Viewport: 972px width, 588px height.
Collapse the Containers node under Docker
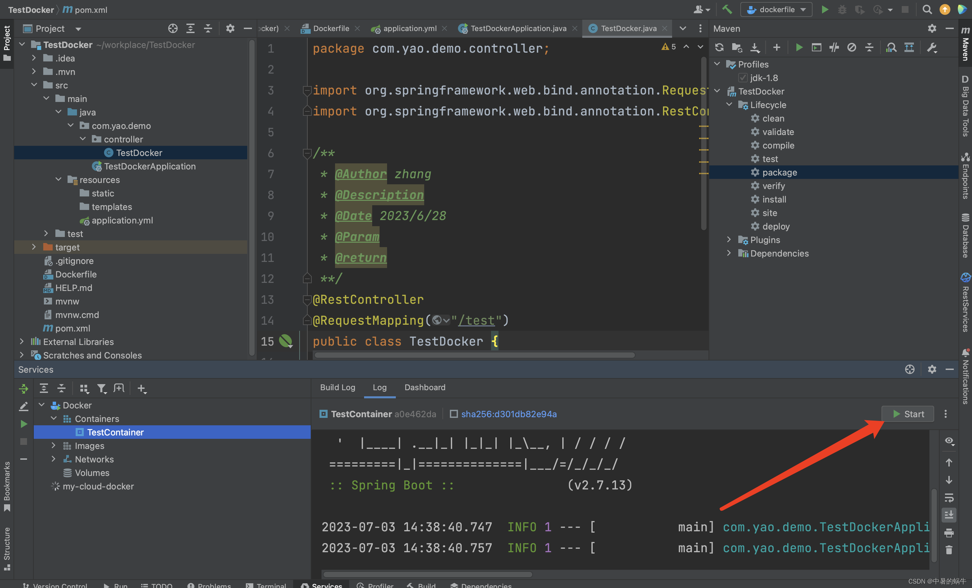point(54,419)
